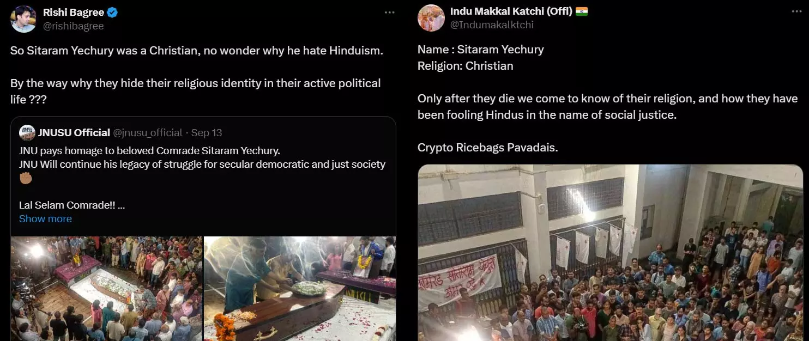Open the photo of men placing wreath on coffin
Viewport: 809px width, 341px height.
click(300, 289)
